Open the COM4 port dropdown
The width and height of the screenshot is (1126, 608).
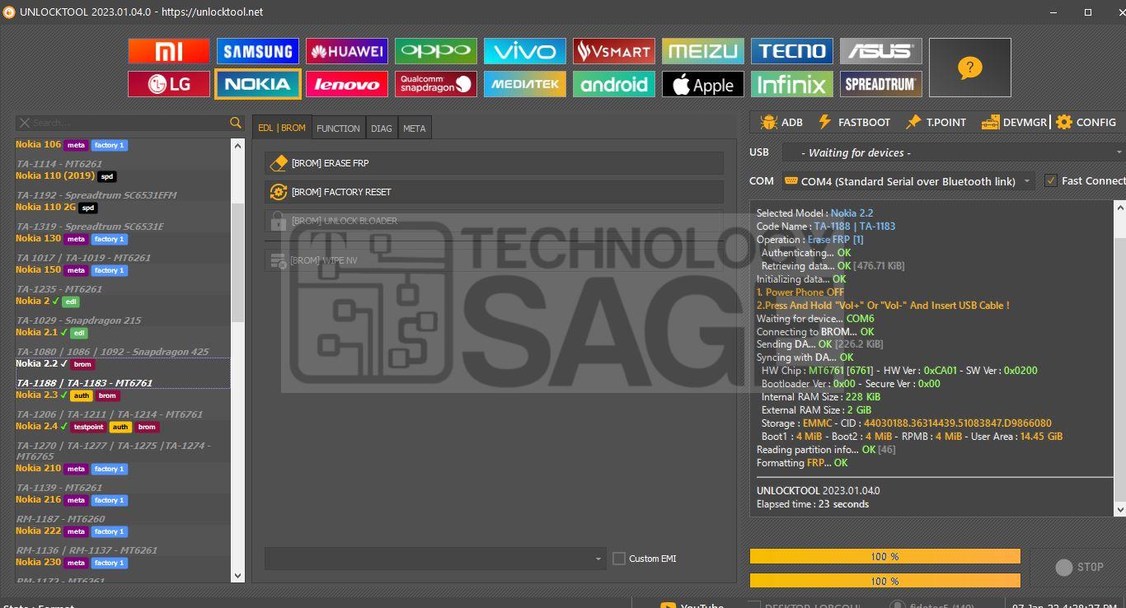tap(908, 181)
